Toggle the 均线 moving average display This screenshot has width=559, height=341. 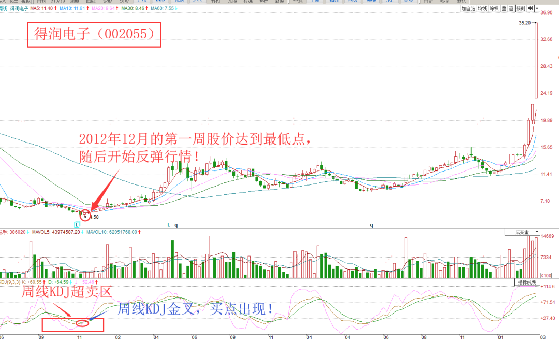pyautogui.click(x=482, y=8)
